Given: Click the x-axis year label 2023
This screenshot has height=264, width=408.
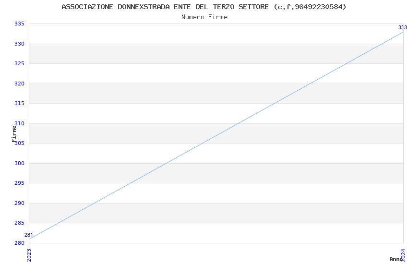Looking at the screenshot, I should (x=29, y=255).
